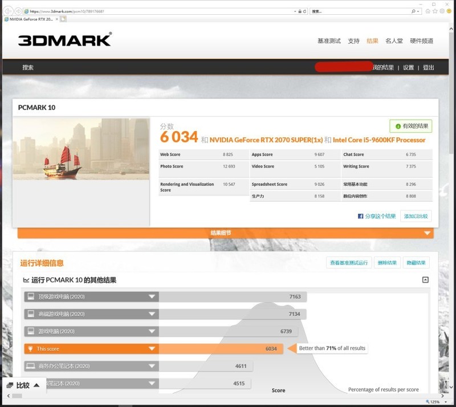Expand the 结果细节 orange bar

pos(225,233)
